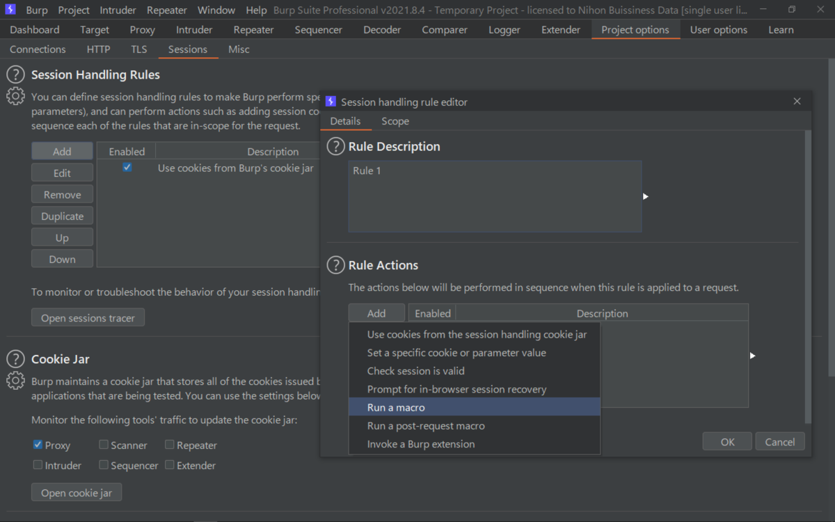Select 'Invoke a Burp extension'
The width and height of the screenshot is (835, 522).
coord(475,444)
